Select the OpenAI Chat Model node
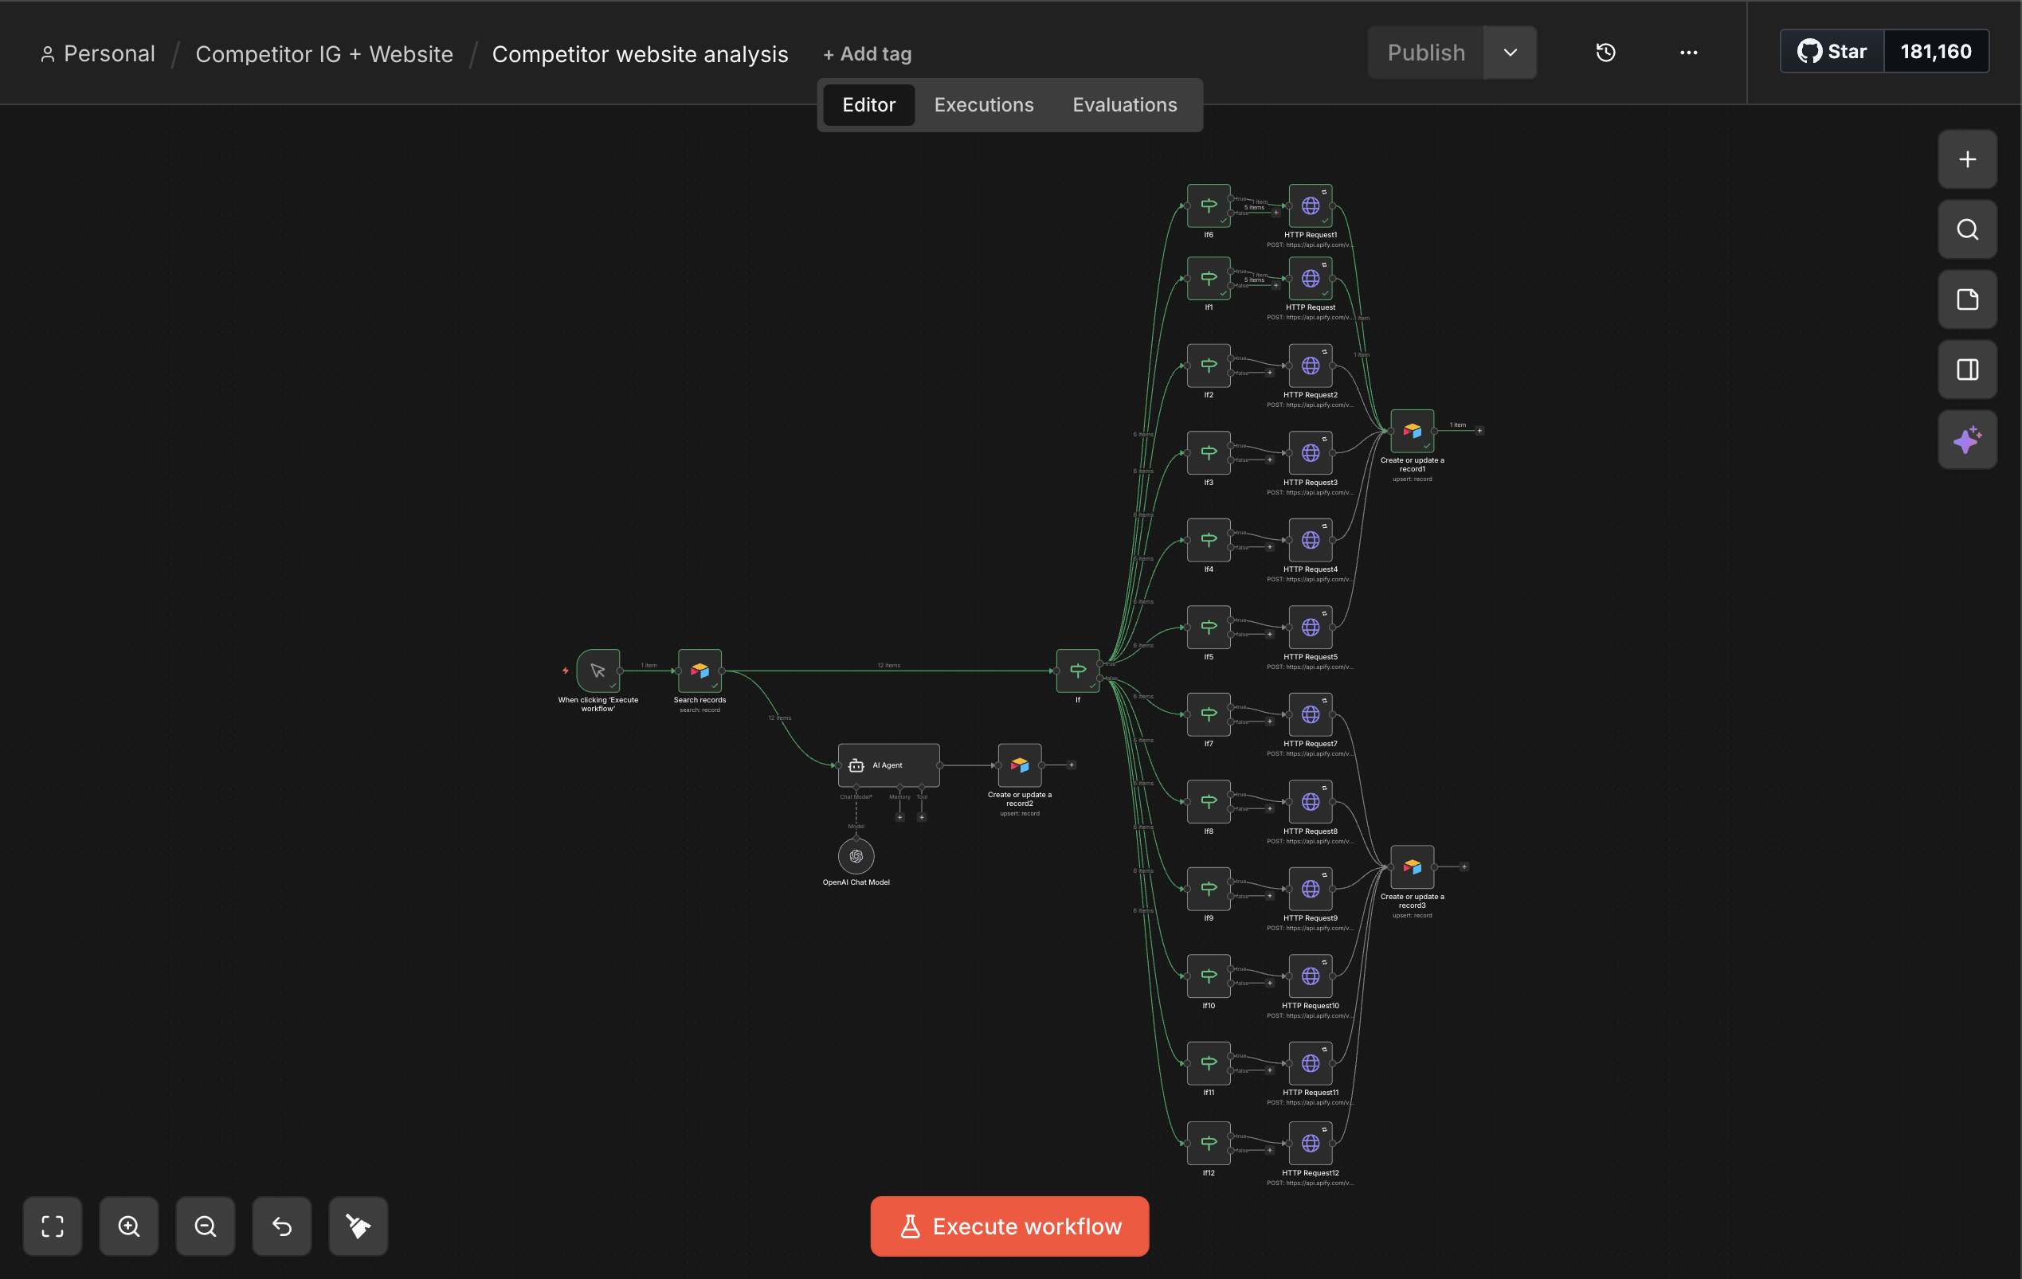Viewport: 2022px width, 1279px height. (x=856, y=856)
